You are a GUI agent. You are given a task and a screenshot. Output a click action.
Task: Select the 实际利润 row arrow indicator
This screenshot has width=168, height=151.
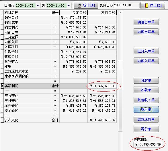pyautogui.click(x=2, y=86)
